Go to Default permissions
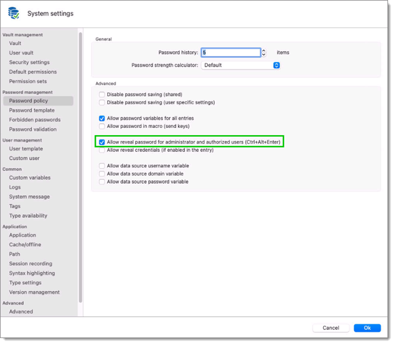The width and height of the screenshot is (394, 344). (x=33, y=72)
